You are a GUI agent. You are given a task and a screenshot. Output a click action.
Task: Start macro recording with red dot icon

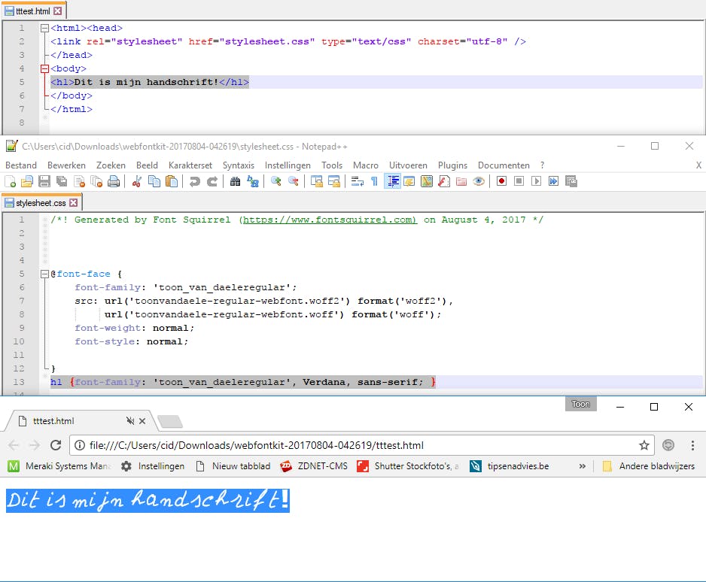coord(501,181)
